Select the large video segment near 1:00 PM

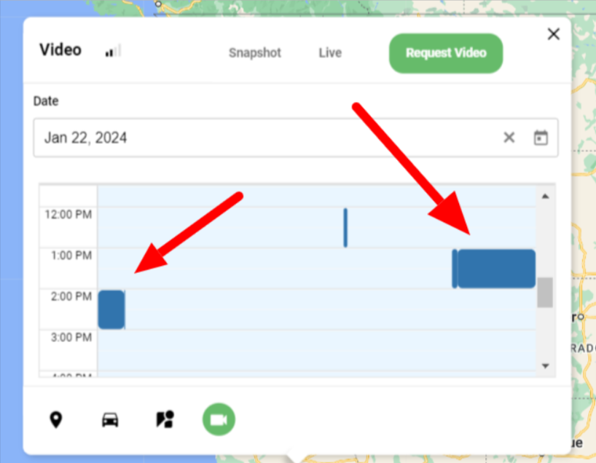pyautogui.click(x=494, y=268)
